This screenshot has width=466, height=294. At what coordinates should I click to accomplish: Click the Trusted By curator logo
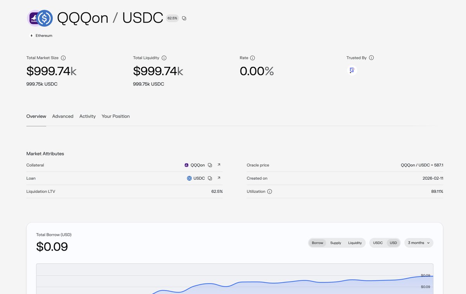coord(352,71)
